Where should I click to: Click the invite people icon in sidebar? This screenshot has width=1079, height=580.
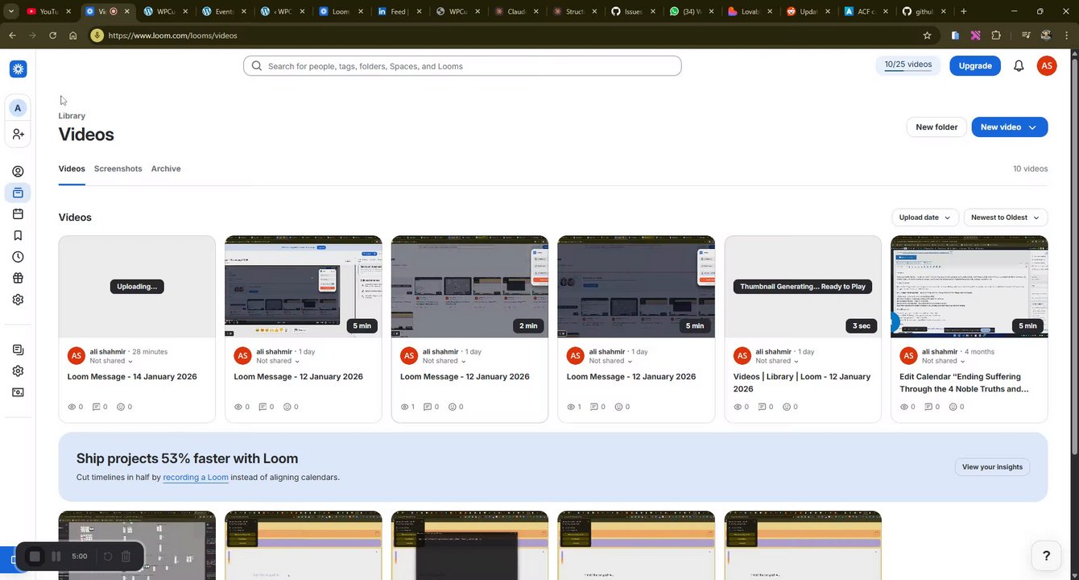pos(18,134)
